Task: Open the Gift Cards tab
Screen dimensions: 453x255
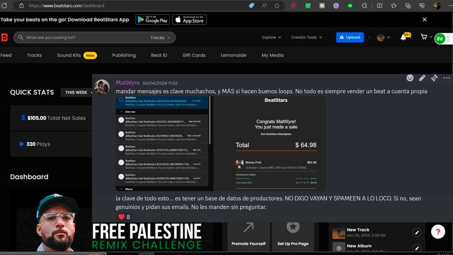Action: tap(194, 55)
